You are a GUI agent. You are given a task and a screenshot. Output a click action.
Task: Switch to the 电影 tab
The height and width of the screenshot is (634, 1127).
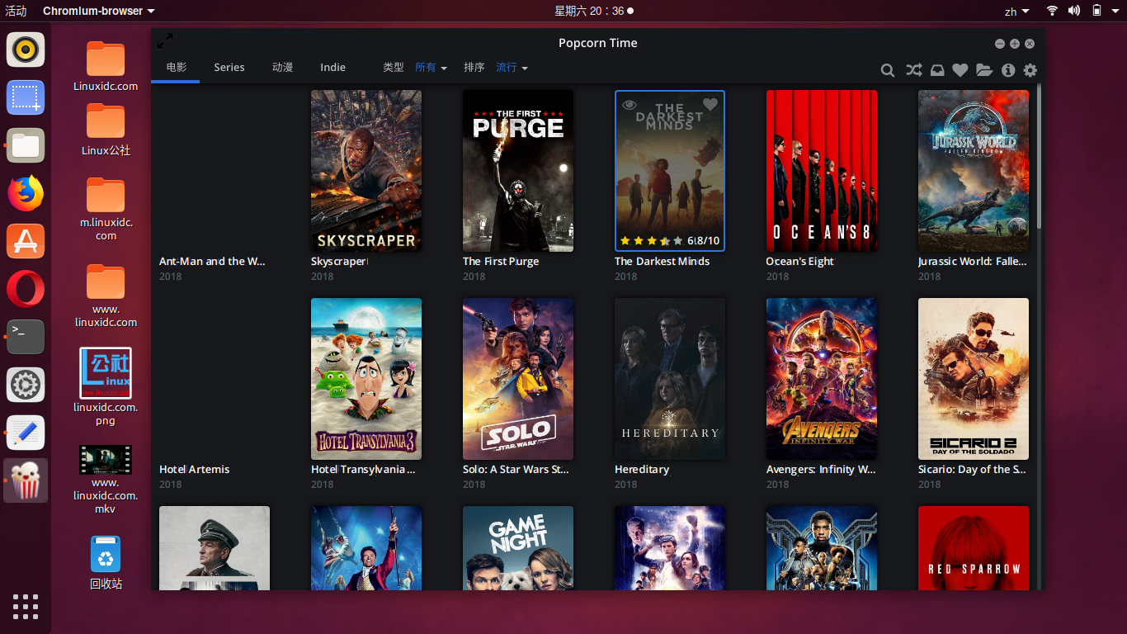click(x=176, y=68)
